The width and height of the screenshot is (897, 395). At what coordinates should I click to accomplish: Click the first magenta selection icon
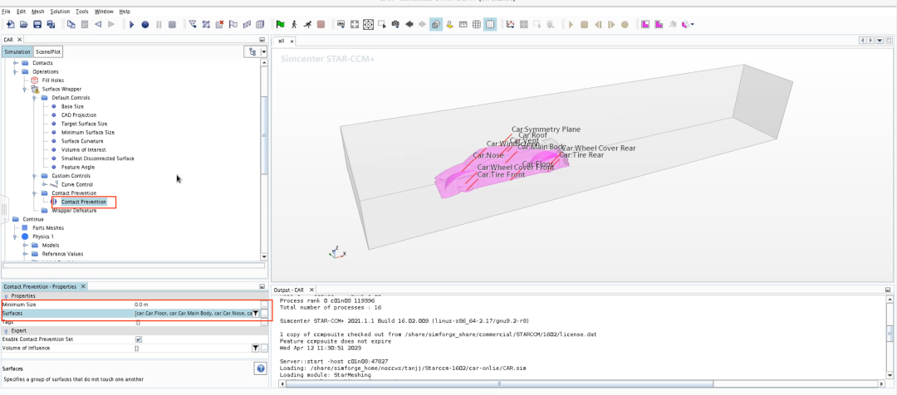(645, 24)
